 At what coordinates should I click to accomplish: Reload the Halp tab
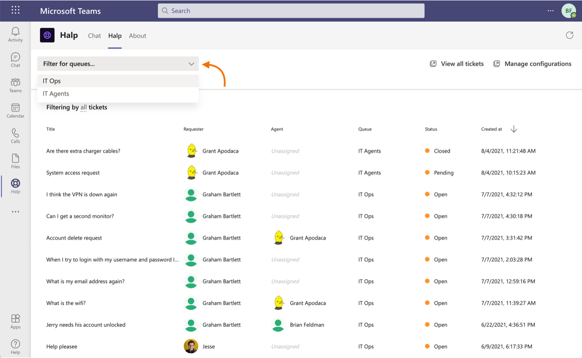(570, 35)
